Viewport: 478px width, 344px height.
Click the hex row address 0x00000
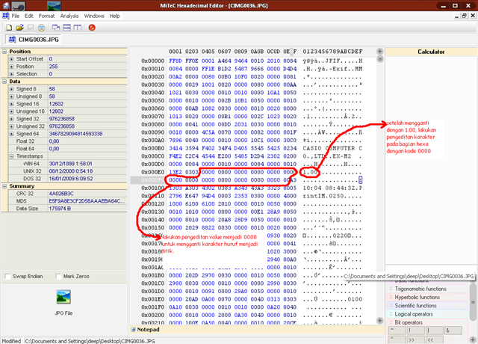point(152,61)
